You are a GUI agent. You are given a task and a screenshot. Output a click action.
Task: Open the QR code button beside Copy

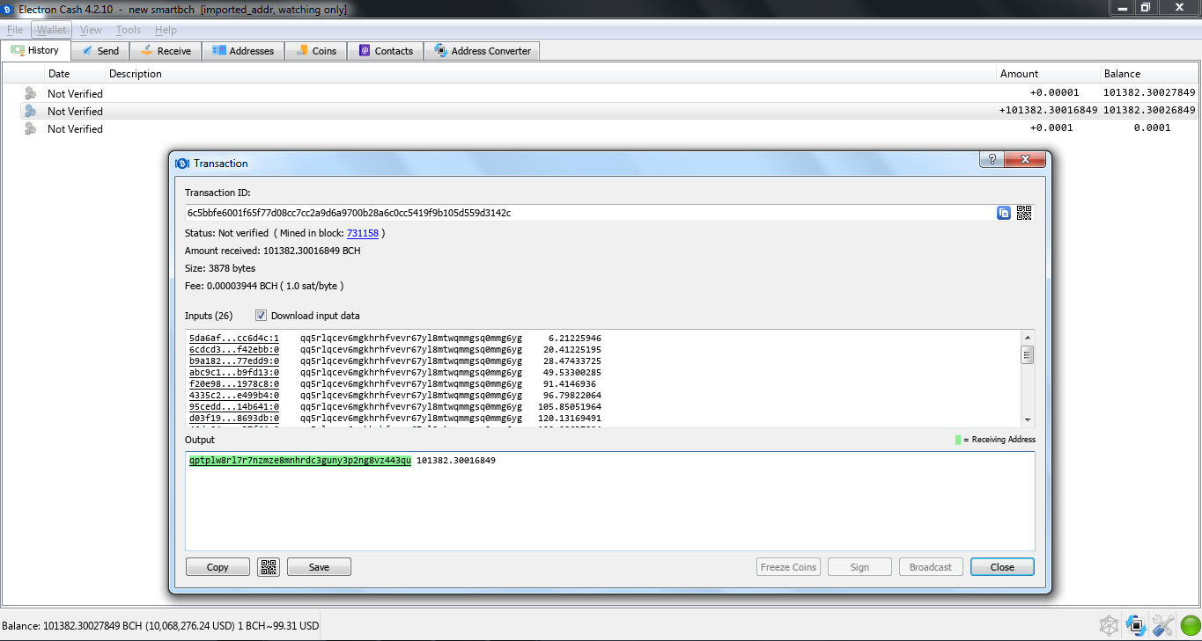(x=269, y=567)
